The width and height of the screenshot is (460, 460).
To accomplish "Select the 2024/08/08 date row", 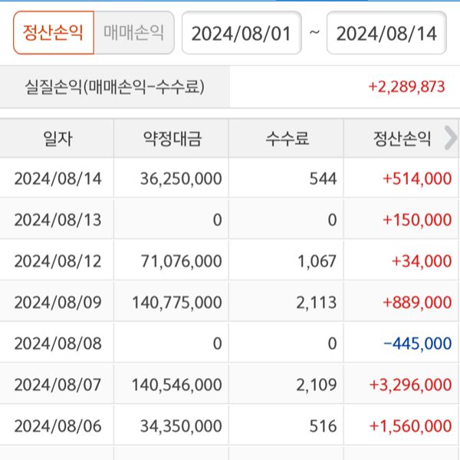I will [58, 343].
